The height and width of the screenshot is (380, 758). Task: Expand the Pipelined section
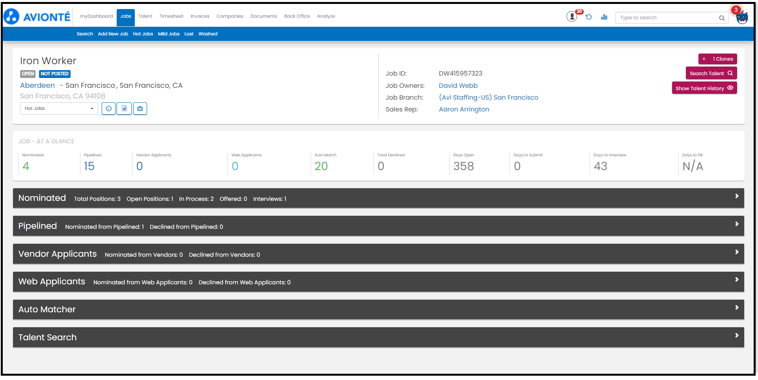pos(378,226)
